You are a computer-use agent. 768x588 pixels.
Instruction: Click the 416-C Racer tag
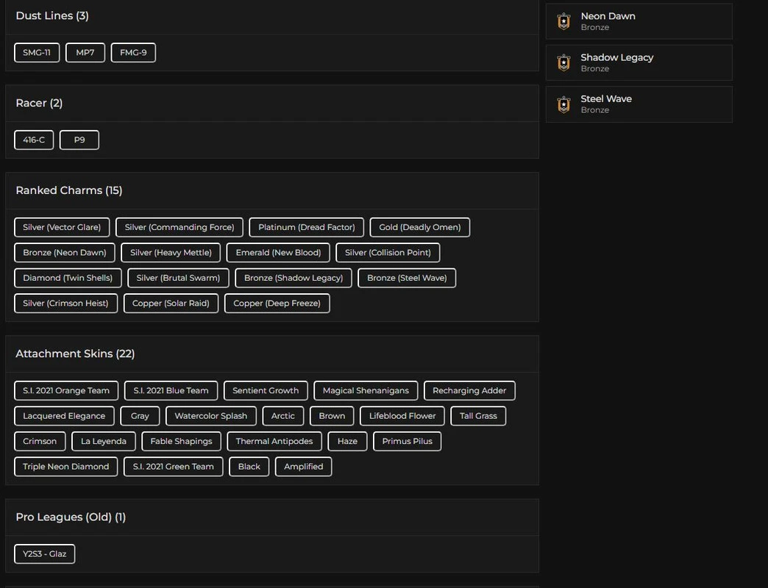point(34,140)
